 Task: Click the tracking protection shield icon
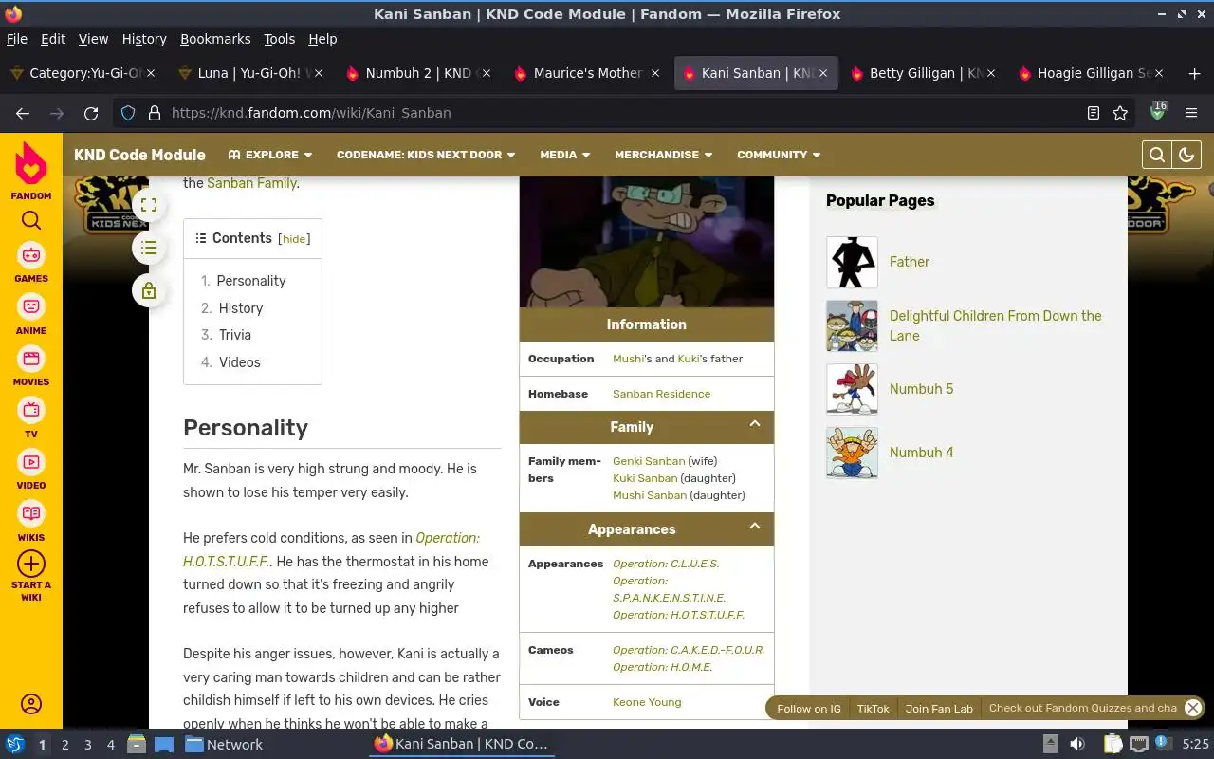tap(128, 113)
